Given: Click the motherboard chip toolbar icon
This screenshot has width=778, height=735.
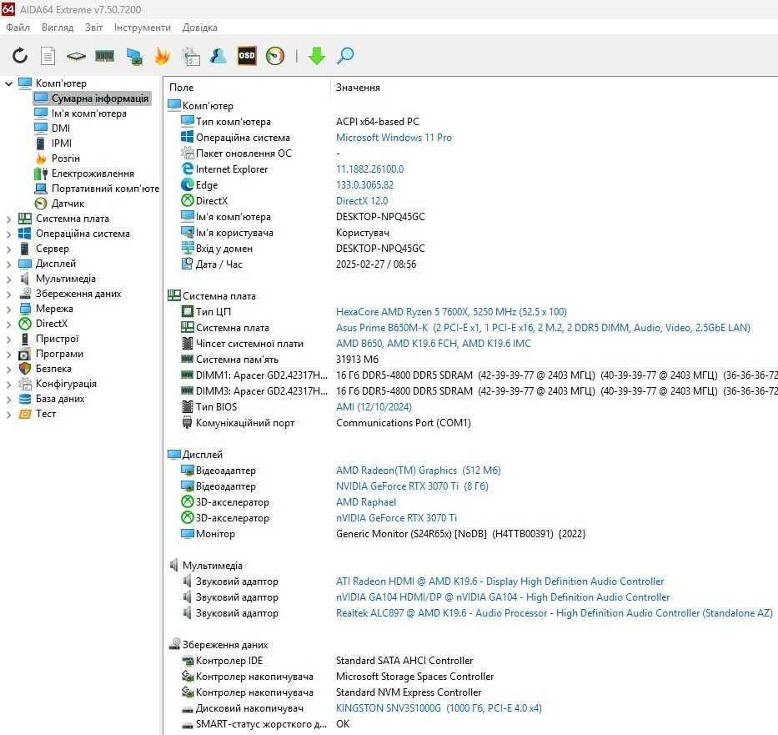Looking at the screenshot, I should coord(76,56).
